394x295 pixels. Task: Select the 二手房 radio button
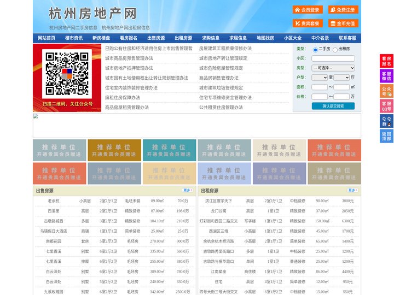pos(315,50)
